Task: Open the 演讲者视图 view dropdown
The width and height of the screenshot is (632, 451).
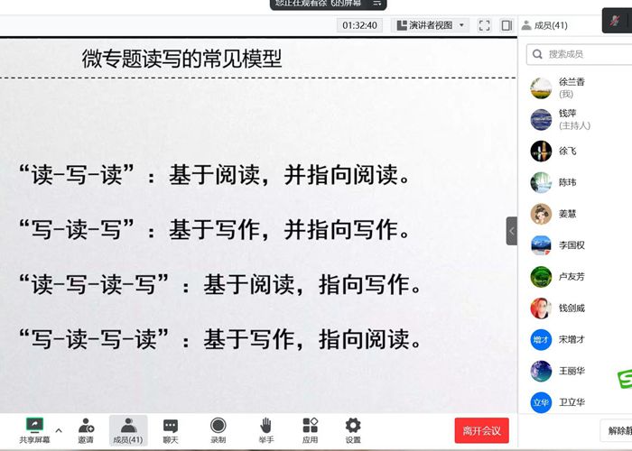Action: coord(431,25)
